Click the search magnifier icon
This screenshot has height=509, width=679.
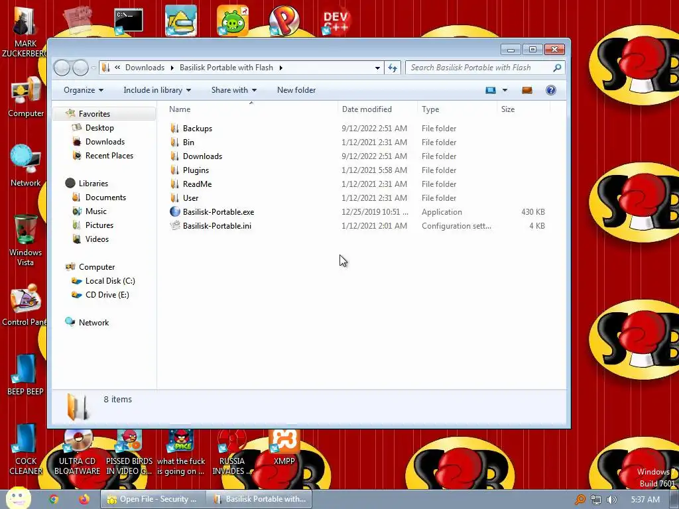(557, 68)
